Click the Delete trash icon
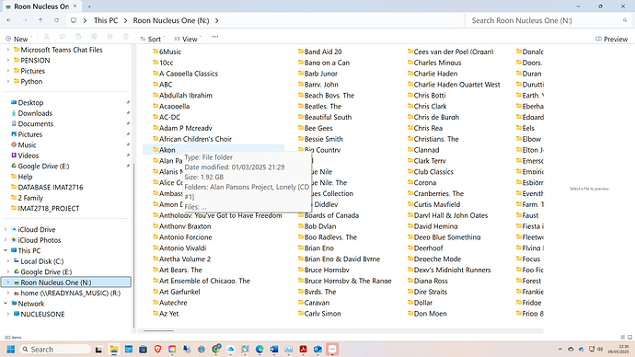Screen dimensions: 635x357 [x=125, y=37]
